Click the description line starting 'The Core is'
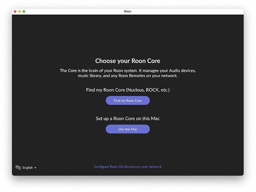 click(x=127, y=71)
